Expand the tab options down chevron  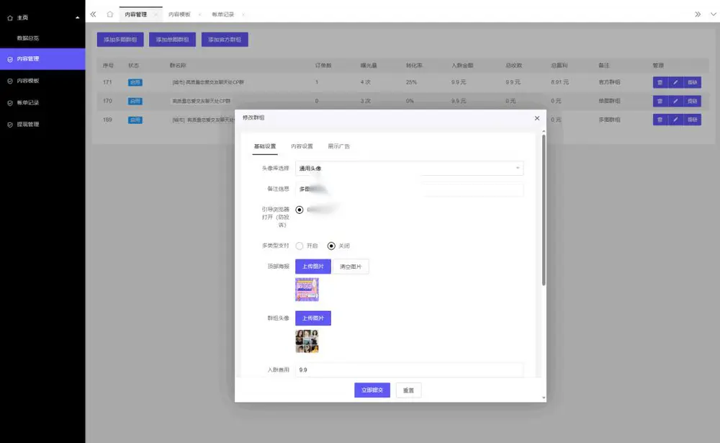[x=713, y=14]
